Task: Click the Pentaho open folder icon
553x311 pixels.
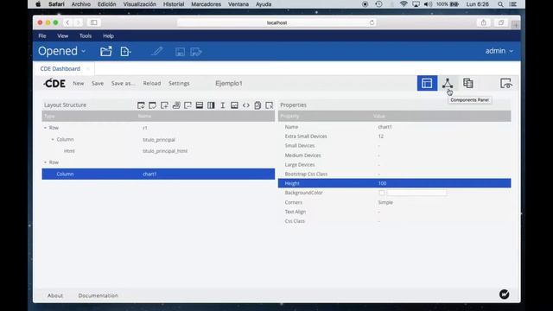Action: [x=105, y=52]
